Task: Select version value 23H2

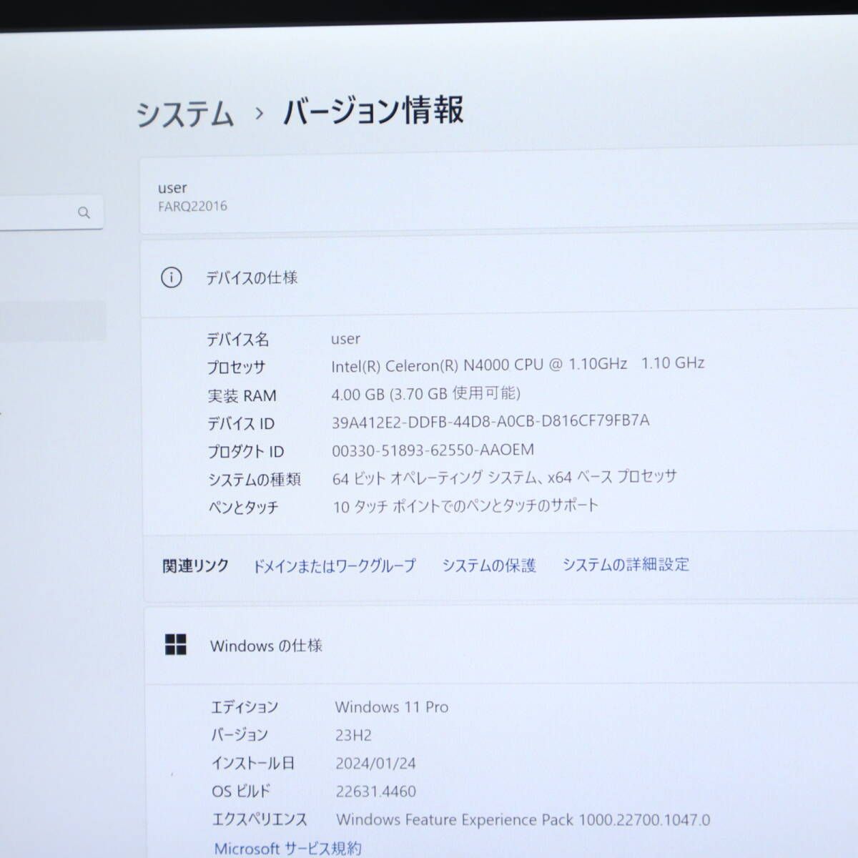Action: coord(353,735)
